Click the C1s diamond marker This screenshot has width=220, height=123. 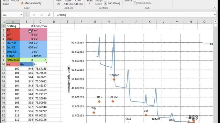coord(146,115)
